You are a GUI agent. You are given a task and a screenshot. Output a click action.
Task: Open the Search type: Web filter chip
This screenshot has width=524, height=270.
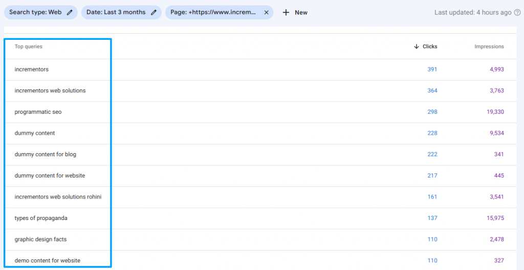pos(41,12)
